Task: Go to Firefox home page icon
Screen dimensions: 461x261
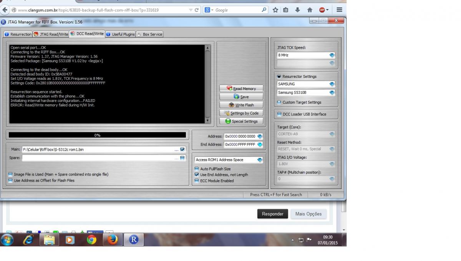Action: [310, 10]
